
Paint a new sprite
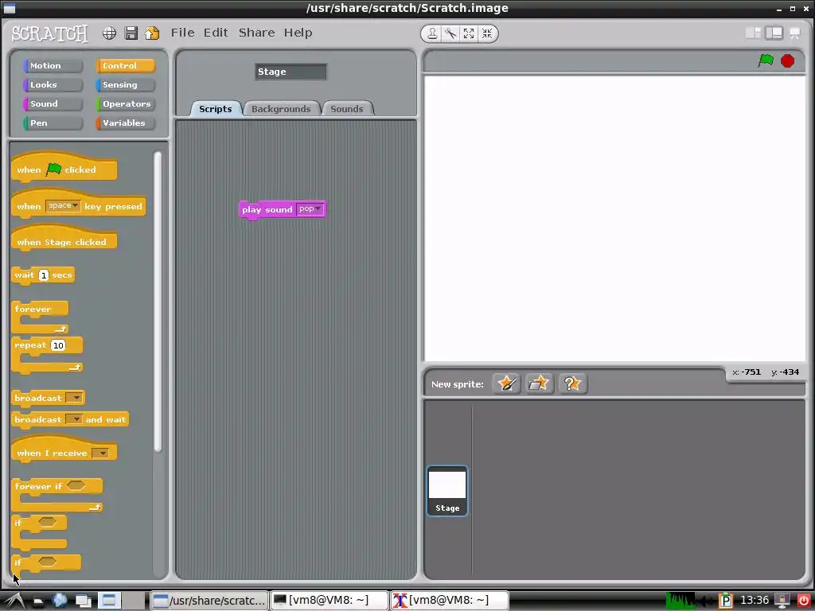(x=506, y=384)
